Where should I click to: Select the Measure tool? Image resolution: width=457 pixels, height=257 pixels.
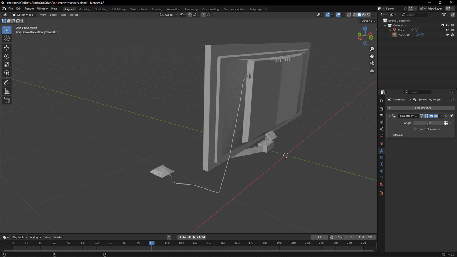coord(6,91)
